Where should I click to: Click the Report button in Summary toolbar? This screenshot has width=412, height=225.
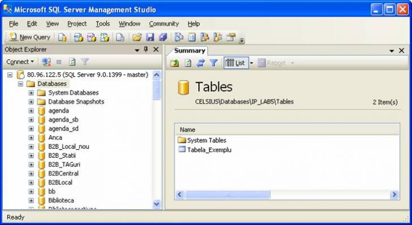click(272, 63)
